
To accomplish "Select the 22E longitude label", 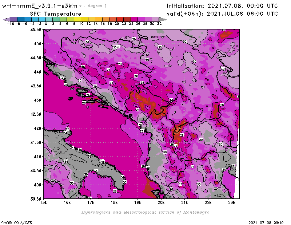I will pyautogui.click(x=208, y=202).
